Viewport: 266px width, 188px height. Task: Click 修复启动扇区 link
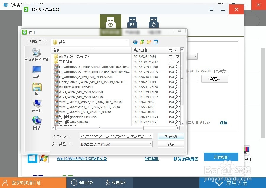pos(186,159)
